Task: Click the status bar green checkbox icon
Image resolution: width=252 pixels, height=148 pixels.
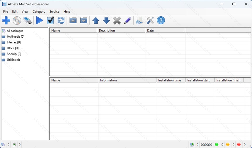Action: click(x=14, y=145)
